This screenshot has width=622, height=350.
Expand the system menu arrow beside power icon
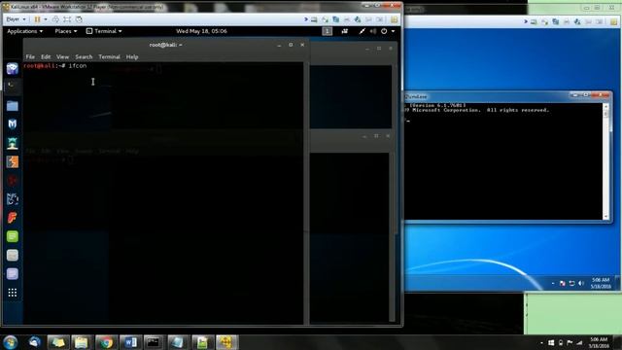[393, 31]
